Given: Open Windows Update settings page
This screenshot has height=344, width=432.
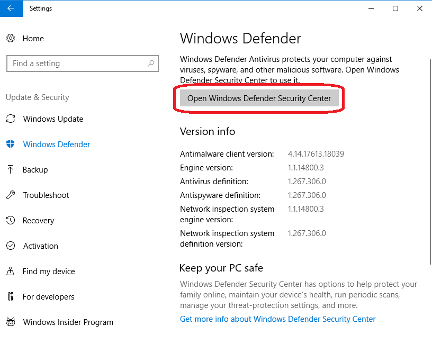Looking at the screenshot, I should coord(53,119).
